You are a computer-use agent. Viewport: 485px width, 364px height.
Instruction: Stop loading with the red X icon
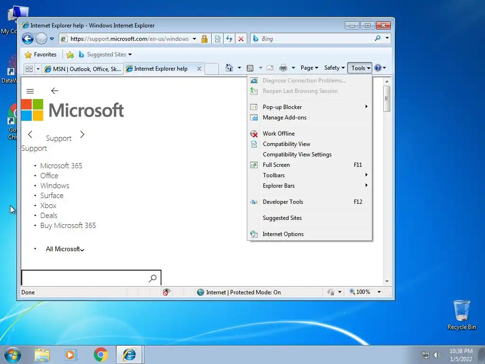(241, 39)
